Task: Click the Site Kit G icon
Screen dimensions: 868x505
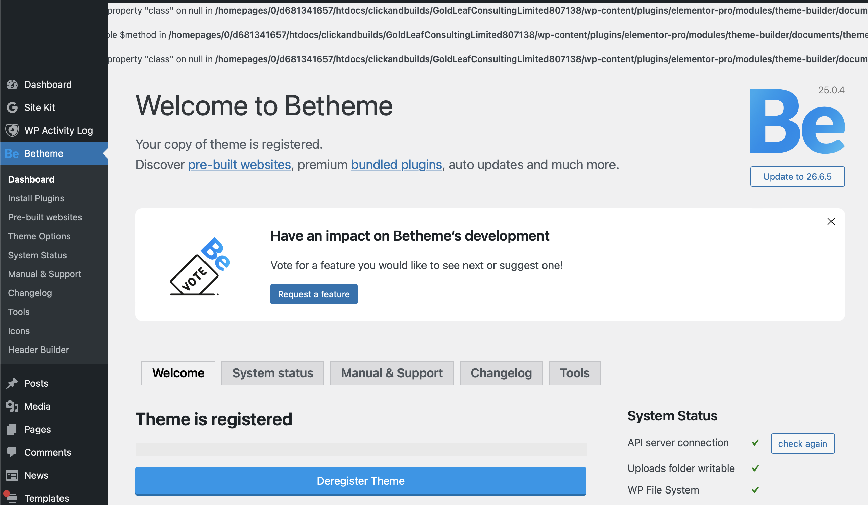Action: pyautogui.click(x=12, y=107)
